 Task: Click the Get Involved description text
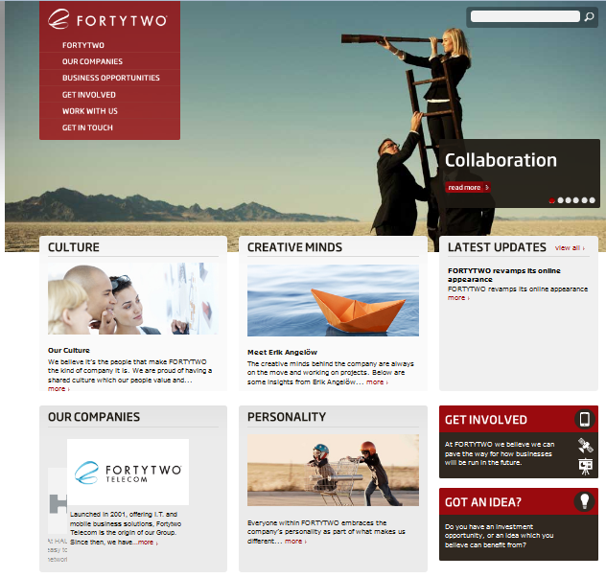[x=500, y=453]
